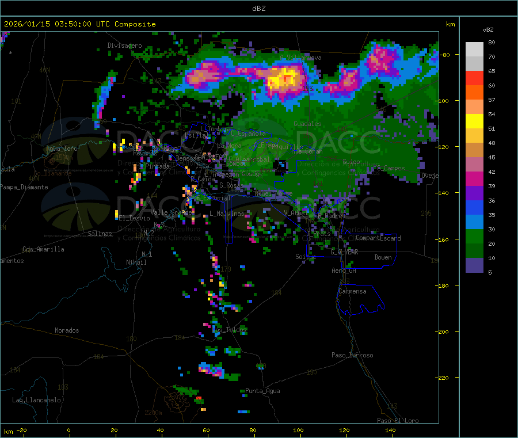
Task: Click the light blue 30 dBZ legend swatch
Action: [474, 222]
